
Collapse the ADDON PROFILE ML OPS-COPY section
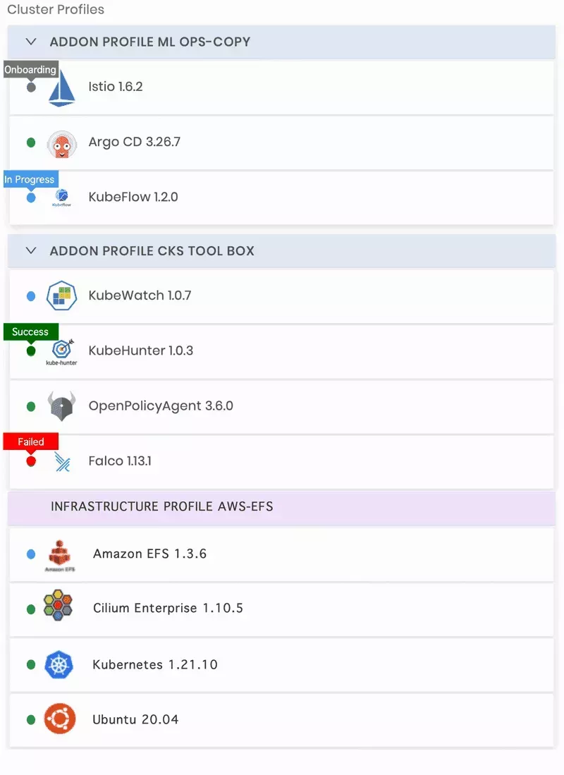(30, 42)
